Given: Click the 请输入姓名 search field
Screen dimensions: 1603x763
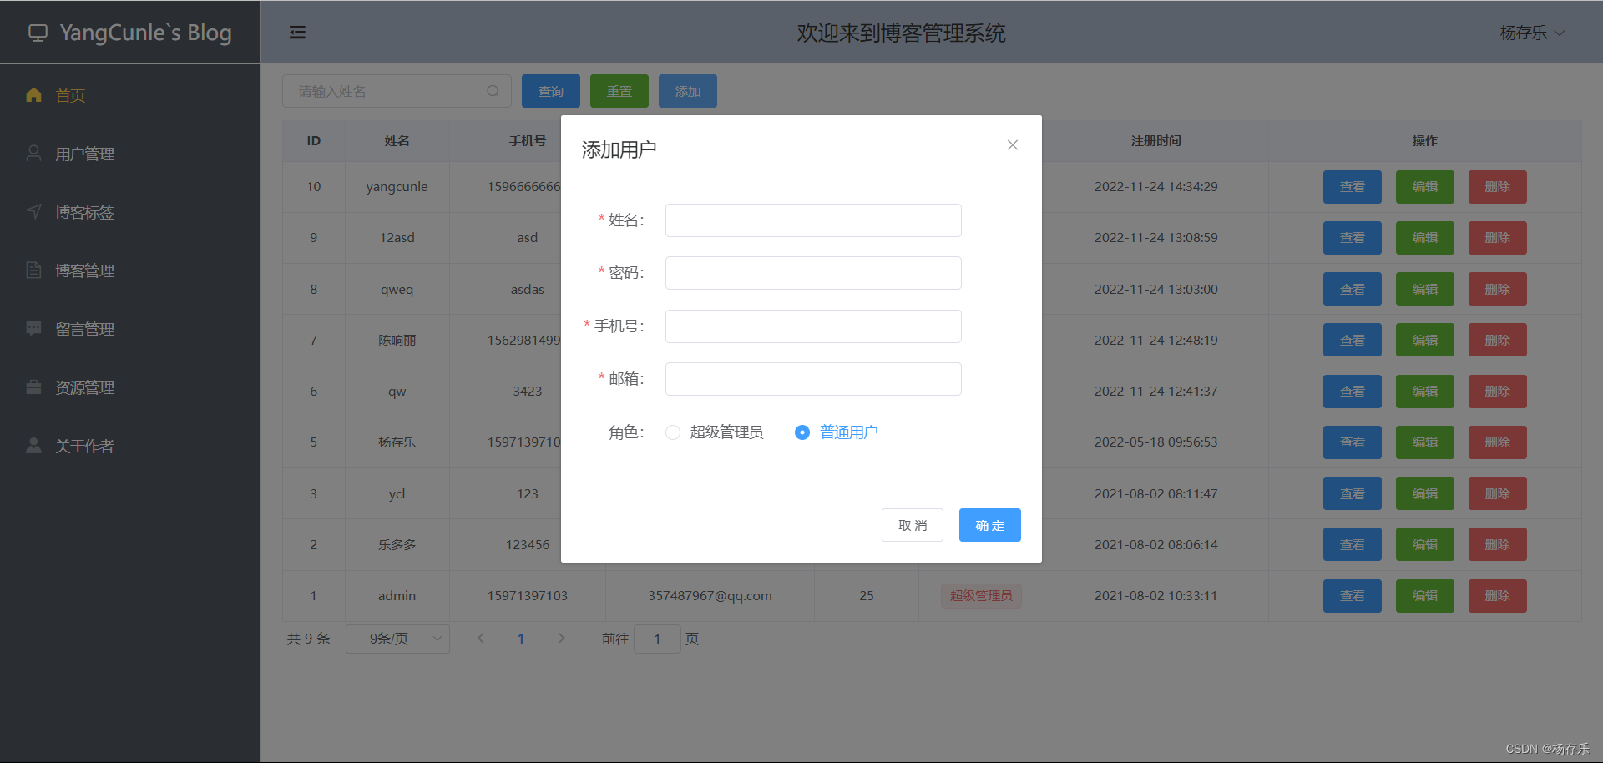Looking at the screenshot, I should 397,91.
